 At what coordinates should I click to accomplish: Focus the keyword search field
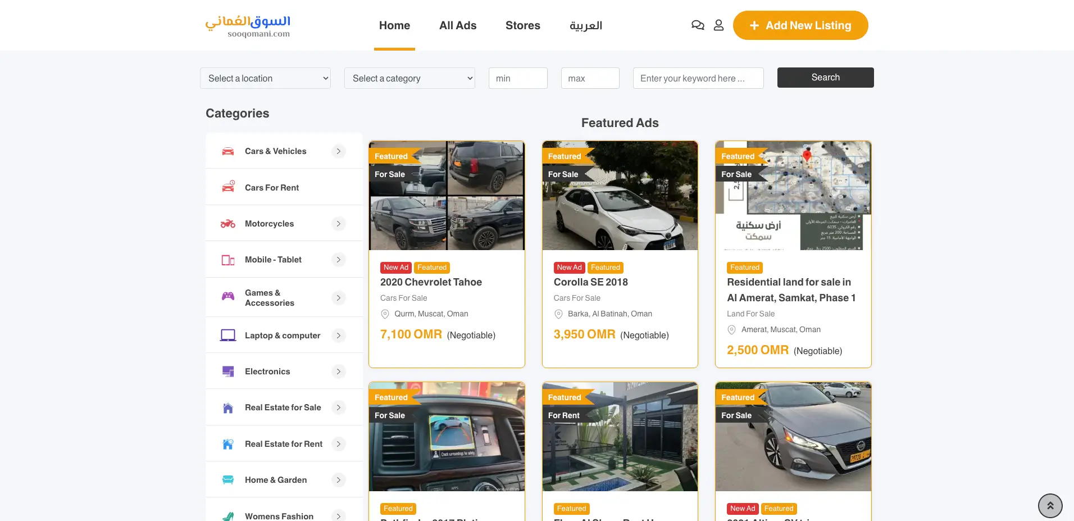tap(698, 78)
